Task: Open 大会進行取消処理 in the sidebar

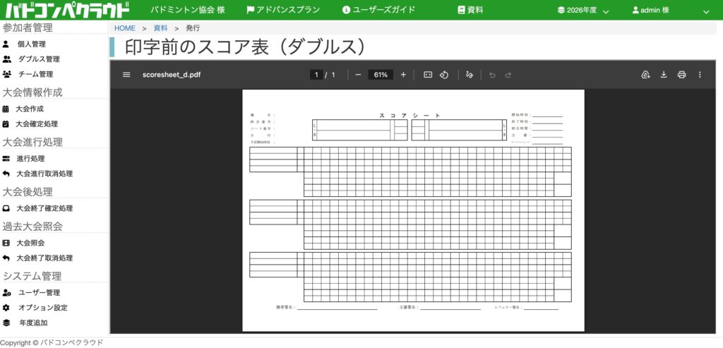Action: click(44, 174)
